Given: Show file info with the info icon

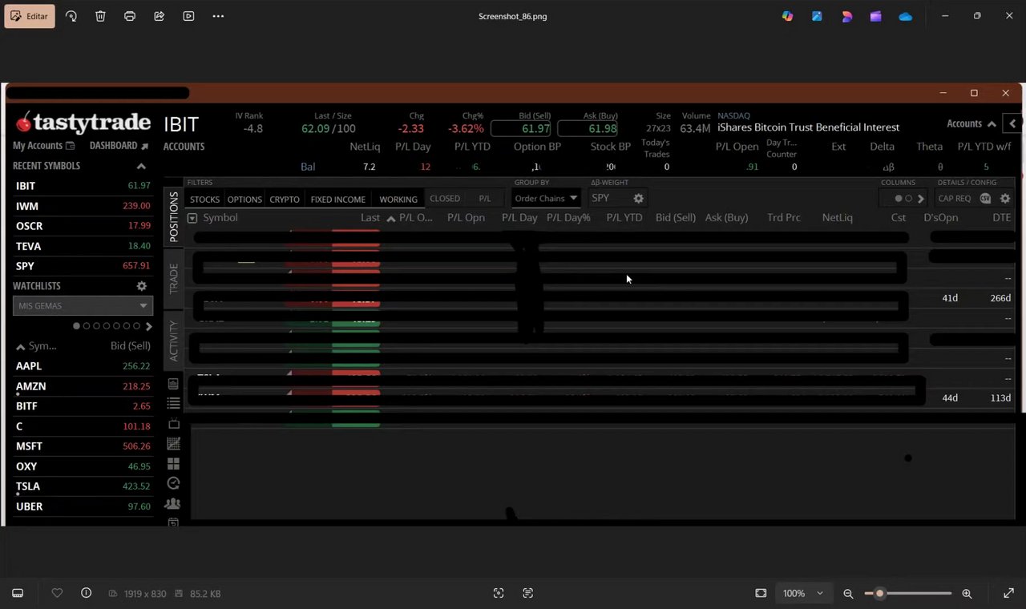Looking at the screenshot, I should pyautogui.click(x=86, y=593).
